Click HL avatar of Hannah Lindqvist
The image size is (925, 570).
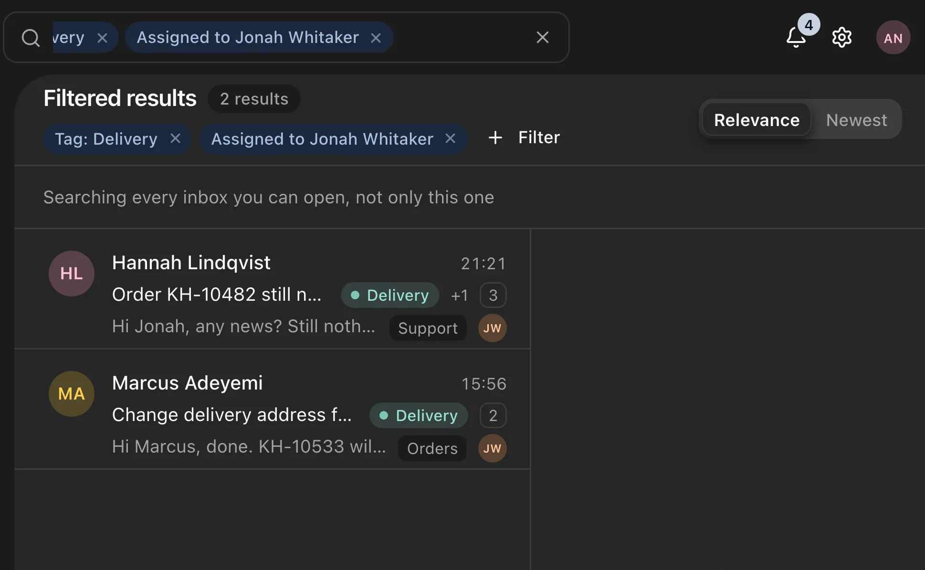[72, 274]
